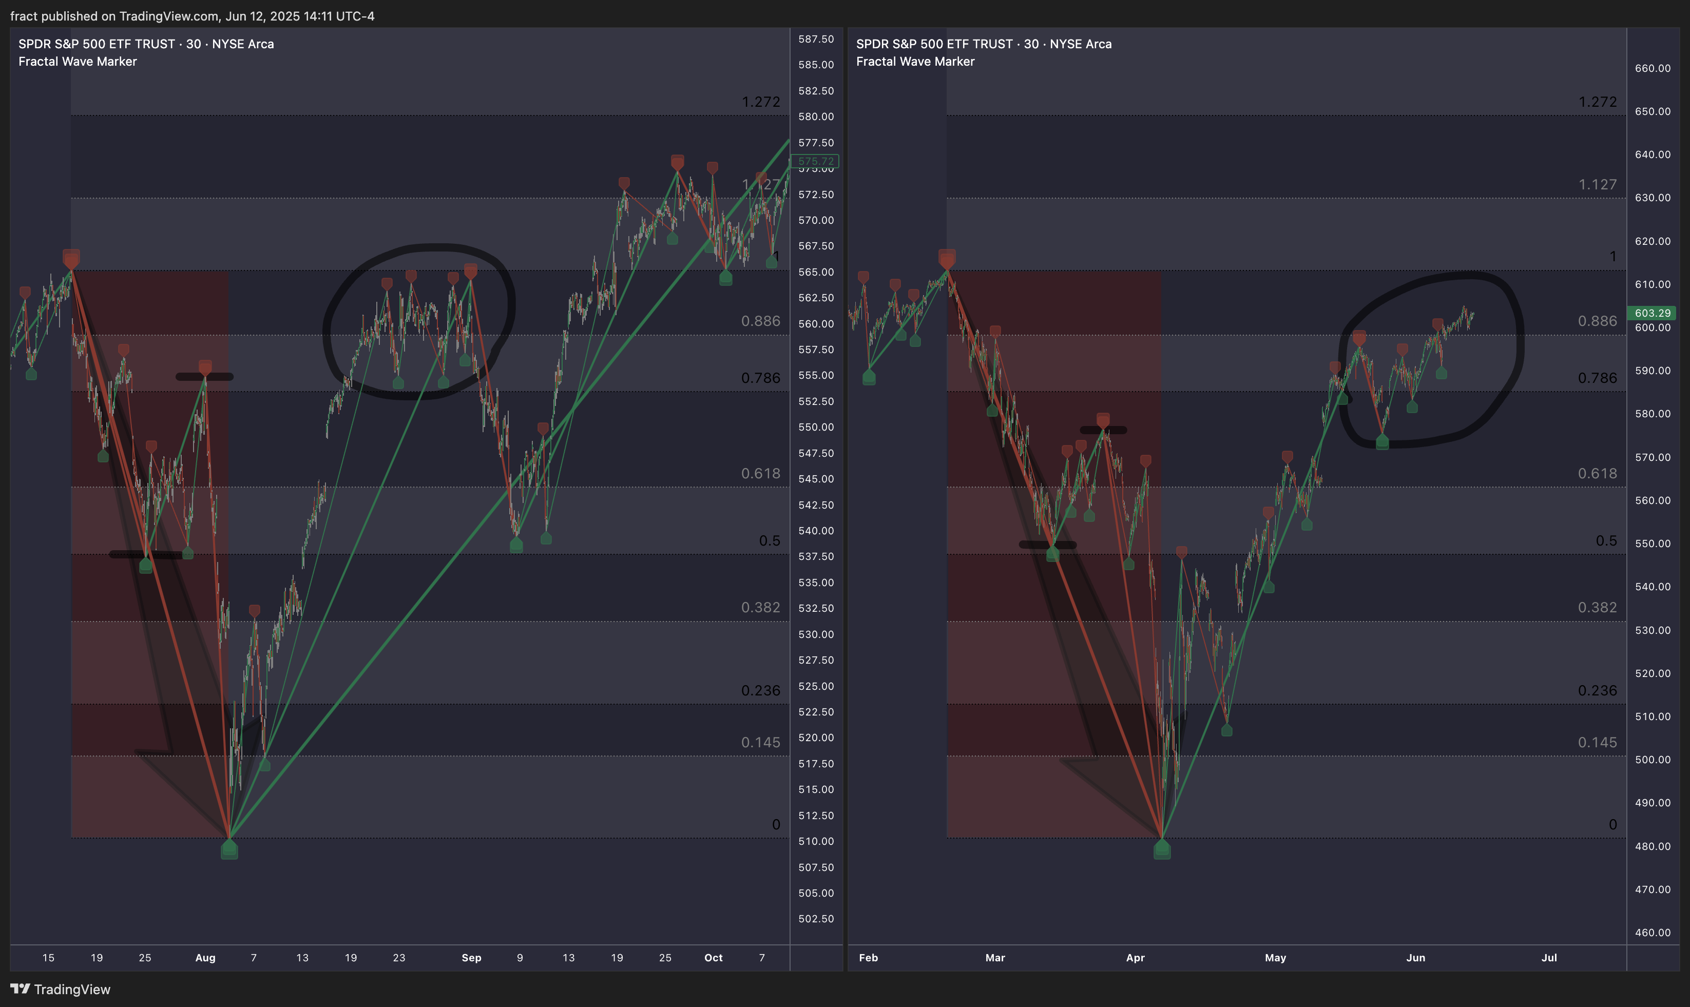Image resolution: width=1690 pixels, height=1007 pixels.
Task: Click the 0.5 Fibonacci label in the left chart
Action: tap(770, 541)
